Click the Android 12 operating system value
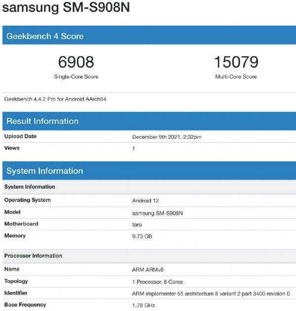The image size is (296, 311). [147, 201]
